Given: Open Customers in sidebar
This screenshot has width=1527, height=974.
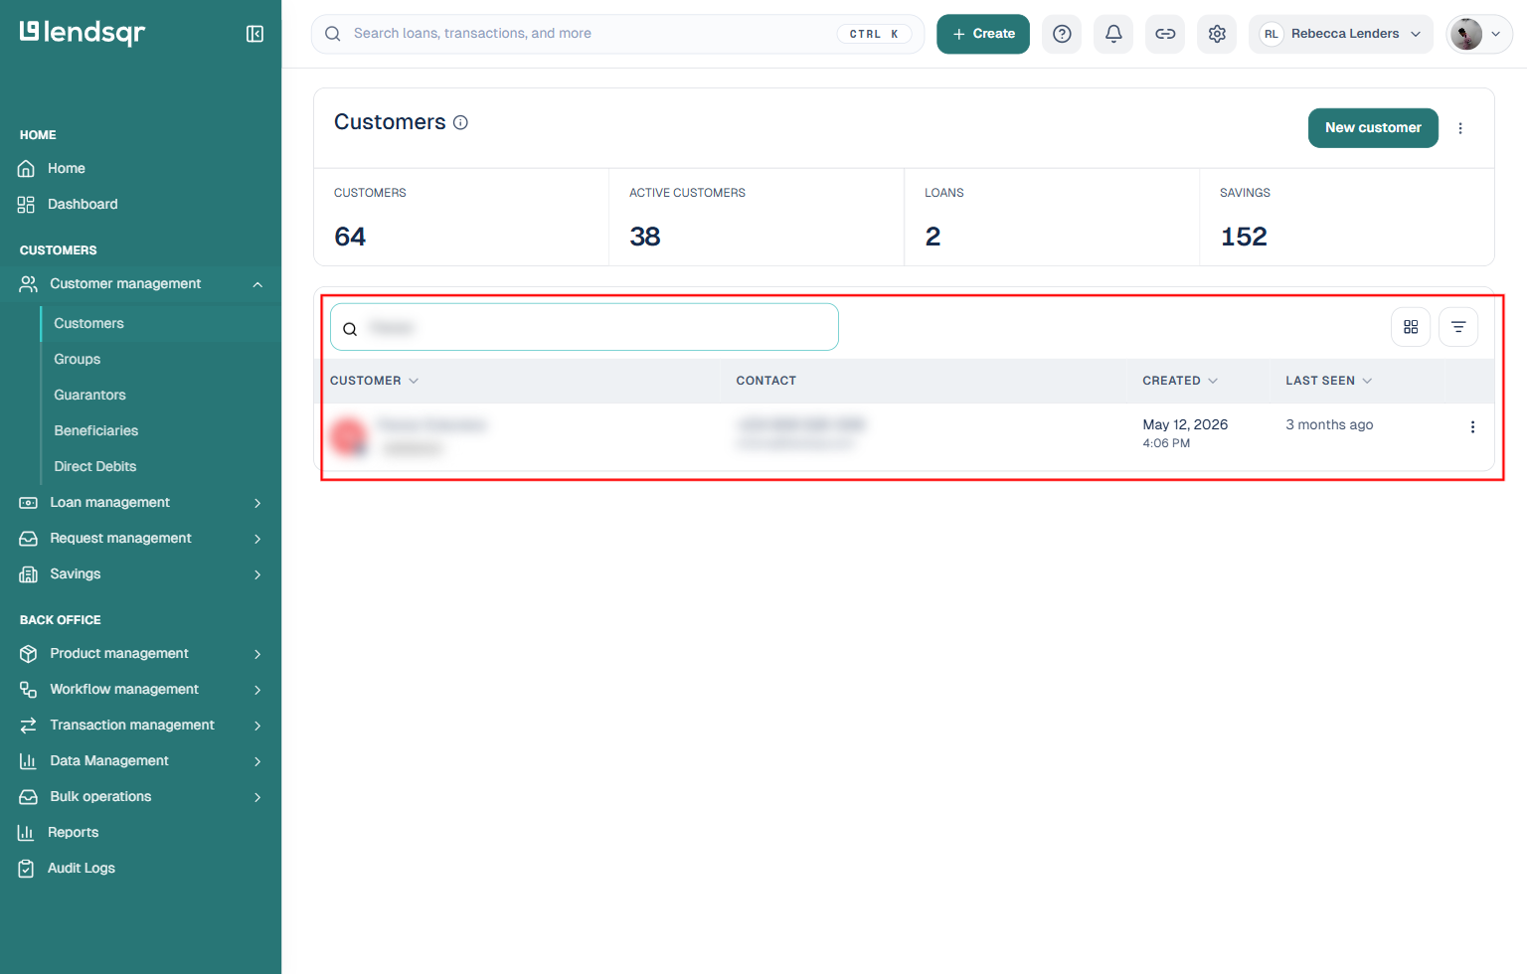Looking at the screenshot, I should pos(88,324).
